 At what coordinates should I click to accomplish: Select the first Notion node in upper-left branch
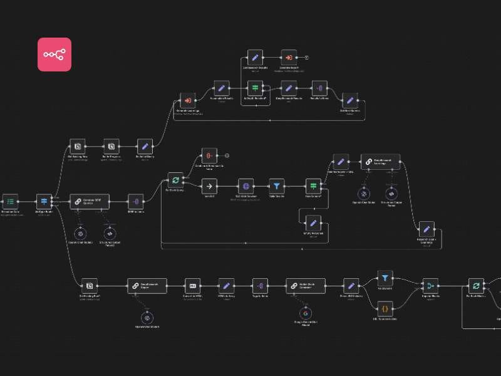coord(77,145)
